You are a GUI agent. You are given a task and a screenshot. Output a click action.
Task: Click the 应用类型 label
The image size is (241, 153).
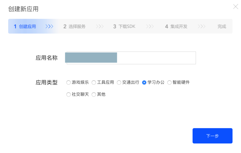coord(47,82)
